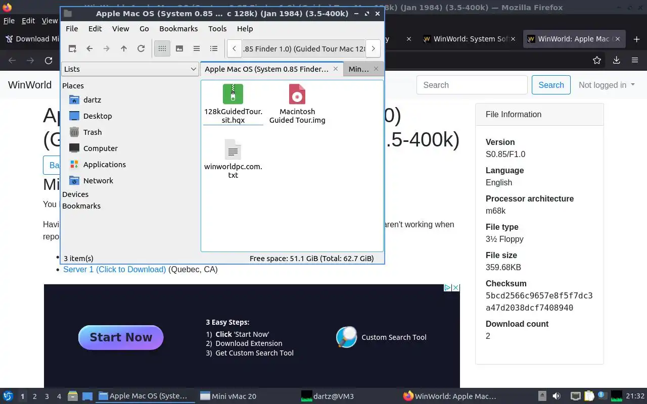Switch to detailed list view
The width and height of the screenshot is (647, 404).
click(214, 48)
